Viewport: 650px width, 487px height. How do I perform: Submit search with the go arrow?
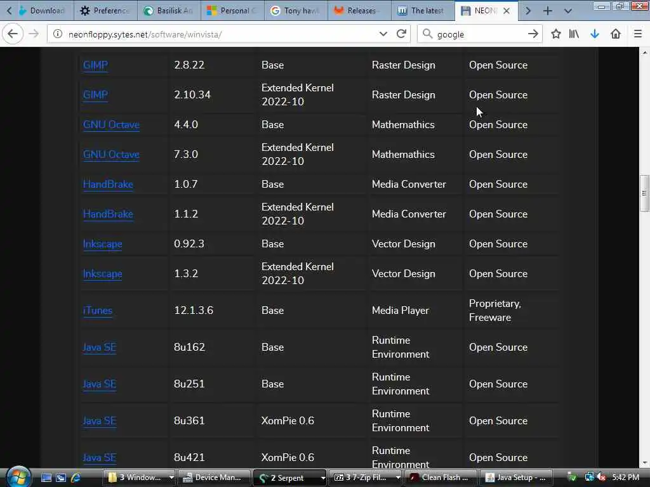click(x=533, y=34)
